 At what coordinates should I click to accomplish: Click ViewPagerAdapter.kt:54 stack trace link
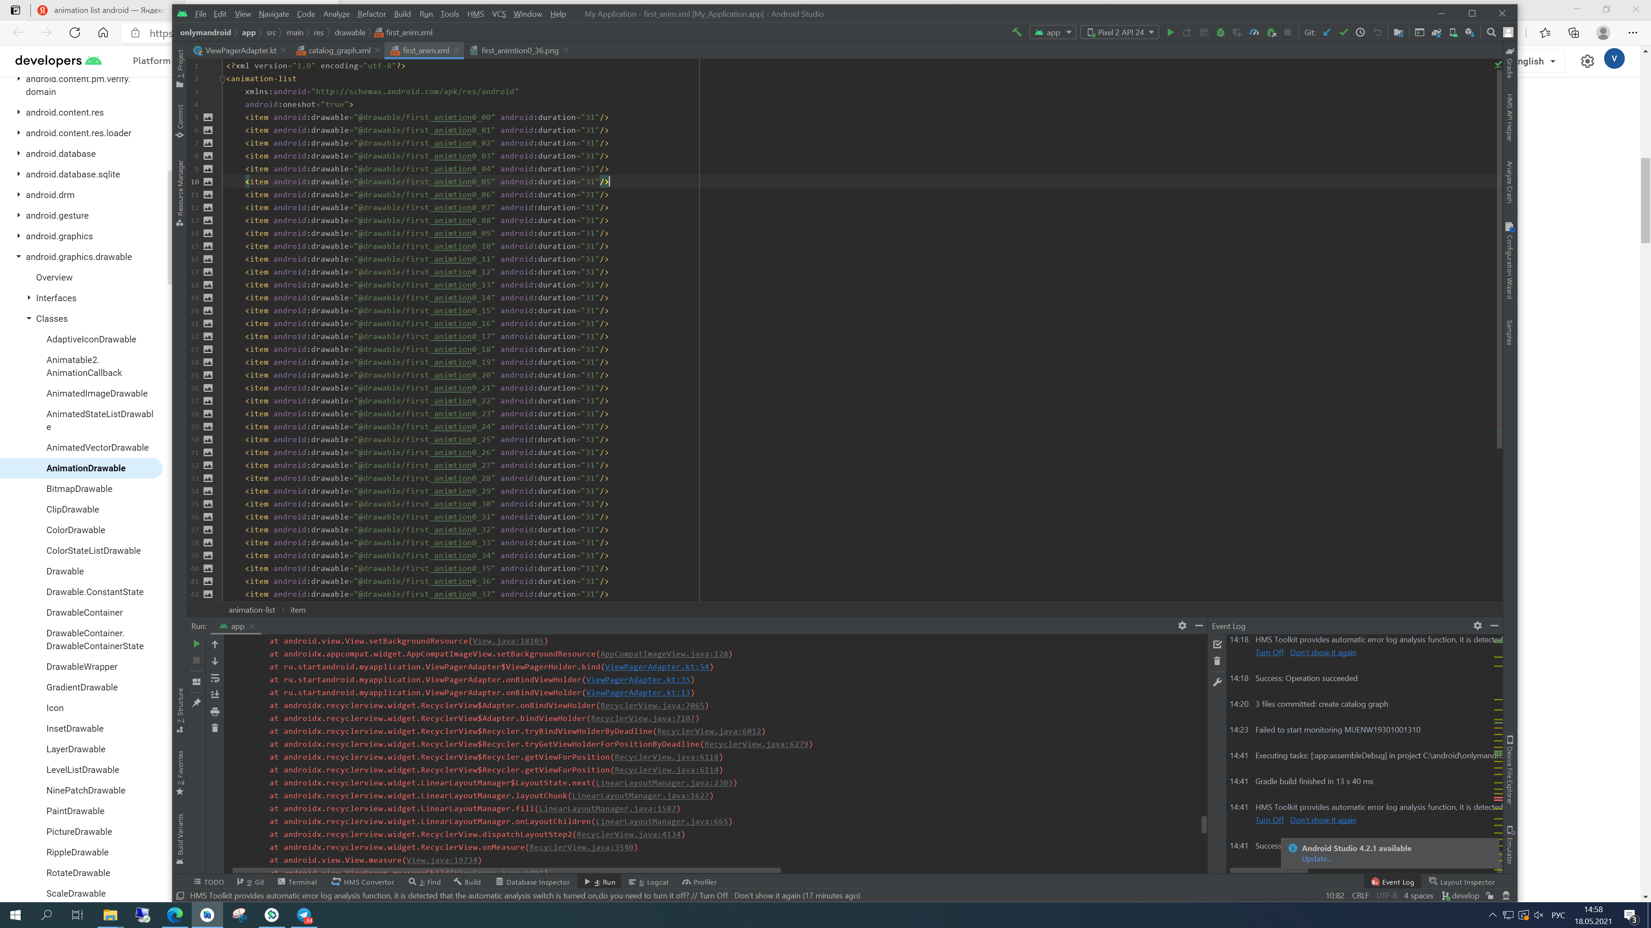[656, 667]
